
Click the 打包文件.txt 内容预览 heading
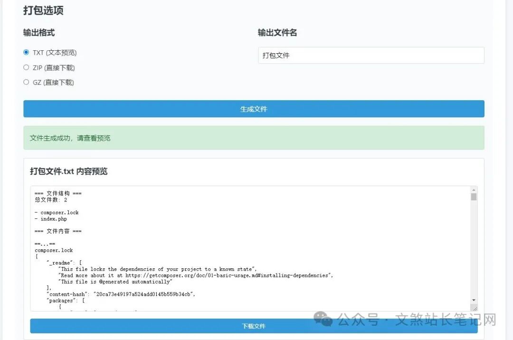coord(68,171)
